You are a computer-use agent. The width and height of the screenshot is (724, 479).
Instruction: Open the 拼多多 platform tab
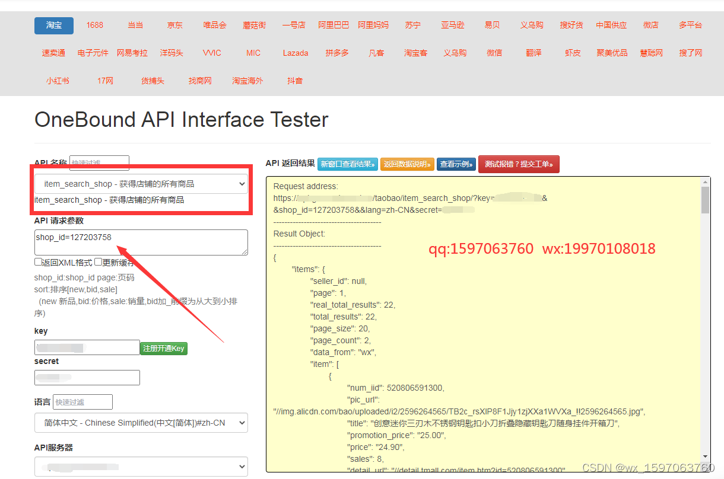point(337,53)
